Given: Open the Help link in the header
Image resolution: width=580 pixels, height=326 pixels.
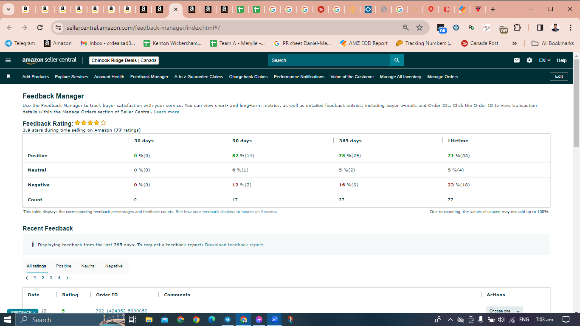Looking at the screenshot, I should click(x=562, y=60).
